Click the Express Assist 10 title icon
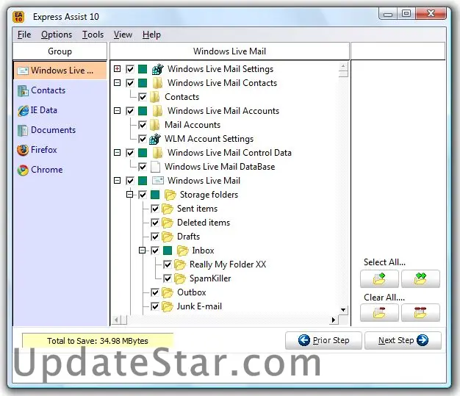Viewport: 460px width, 396px height. click(18, 17)
